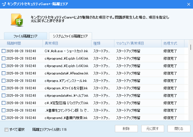Sort by 隔離時間 column header

21,43
